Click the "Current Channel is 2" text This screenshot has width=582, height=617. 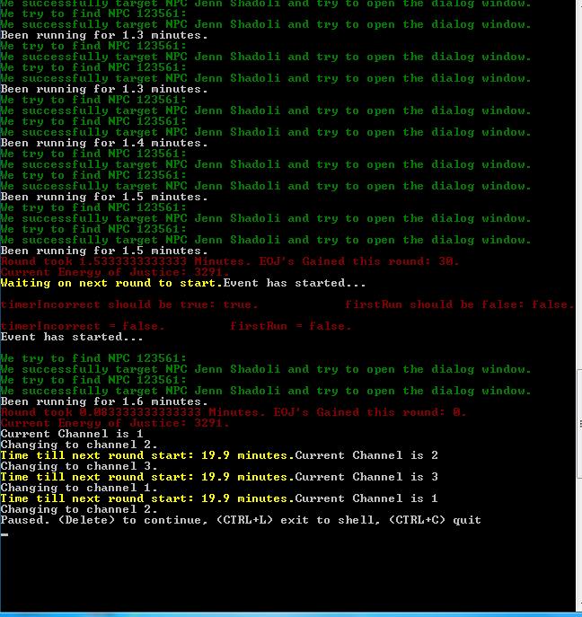point(366,455)
